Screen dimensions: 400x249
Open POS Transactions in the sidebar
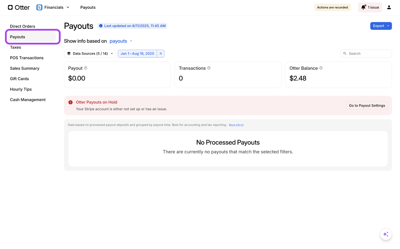(x=27, y=58)
